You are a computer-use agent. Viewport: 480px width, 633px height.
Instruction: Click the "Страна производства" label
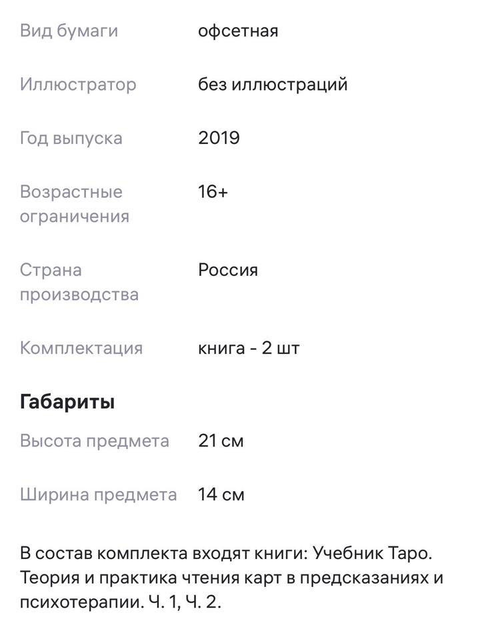point(79,282)
